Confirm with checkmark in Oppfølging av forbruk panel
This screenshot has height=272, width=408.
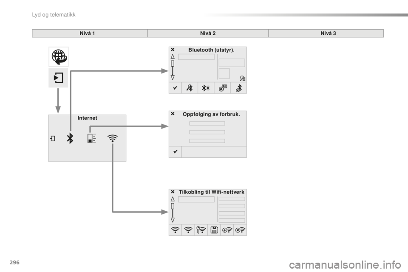click(x=175, y=152)
